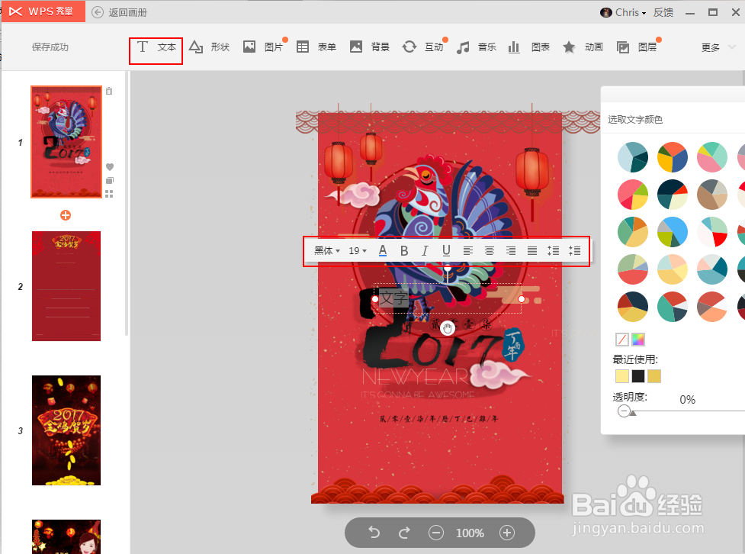The image size is (745, 554).
Task: Choose recent black color swatch
Action: coord(638,376)
